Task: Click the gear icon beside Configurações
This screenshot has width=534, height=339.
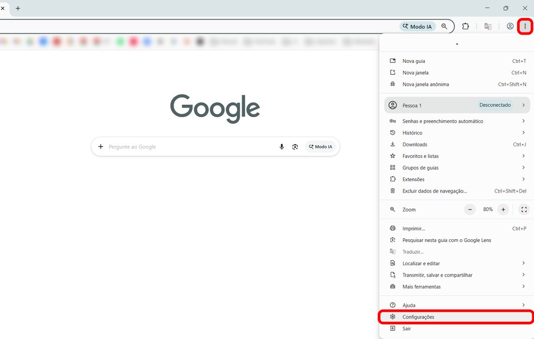Action: tap(393, 317)
